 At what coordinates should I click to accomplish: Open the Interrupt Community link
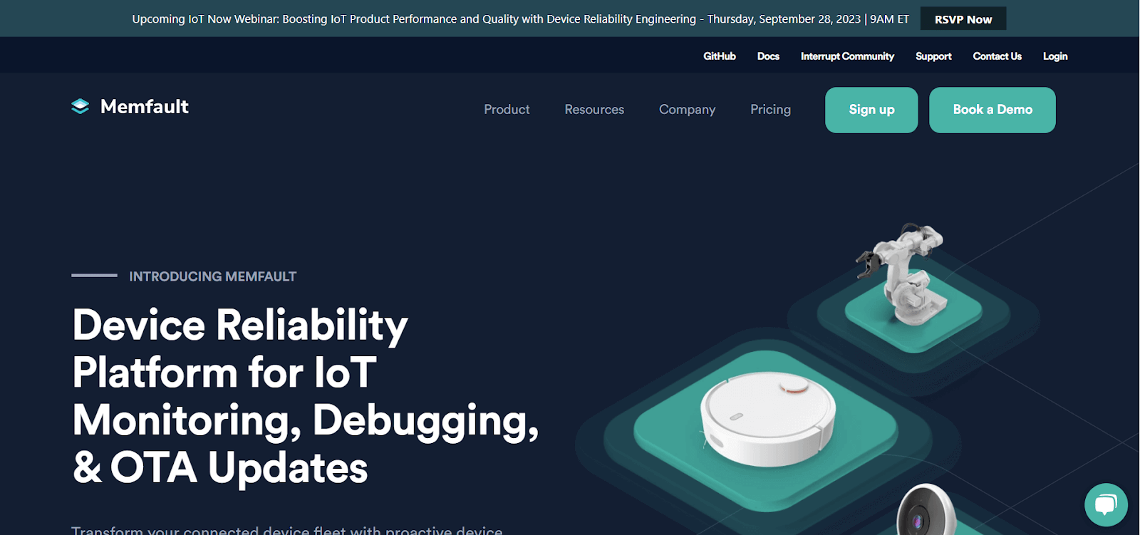click(x=847, y=56)
